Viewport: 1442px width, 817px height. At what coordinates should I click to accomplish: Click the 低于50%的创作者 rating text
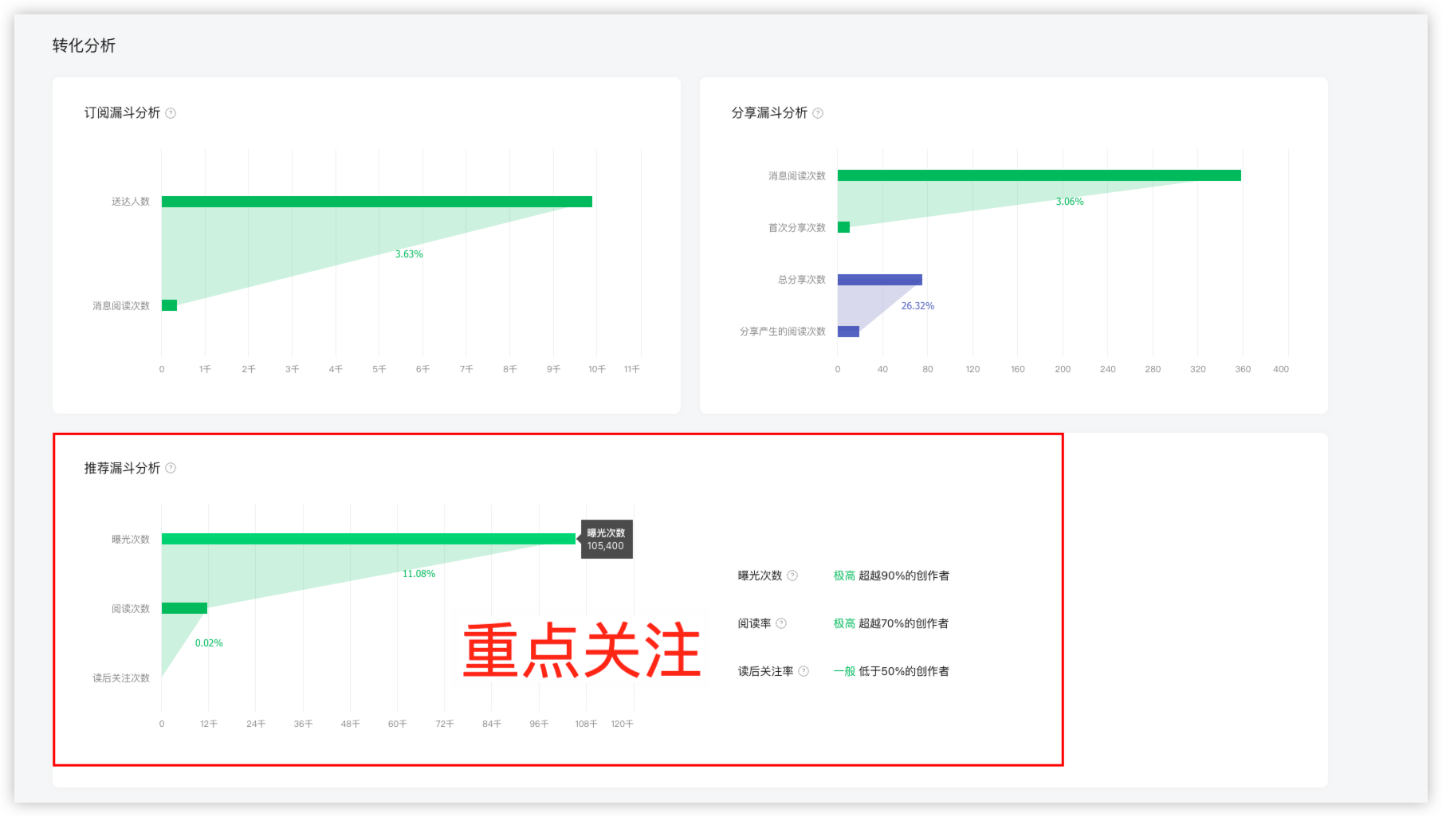tap(904, 671)
